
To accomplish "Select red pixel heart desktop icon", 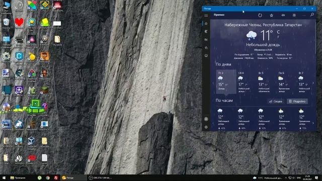I will pos(19,22).
